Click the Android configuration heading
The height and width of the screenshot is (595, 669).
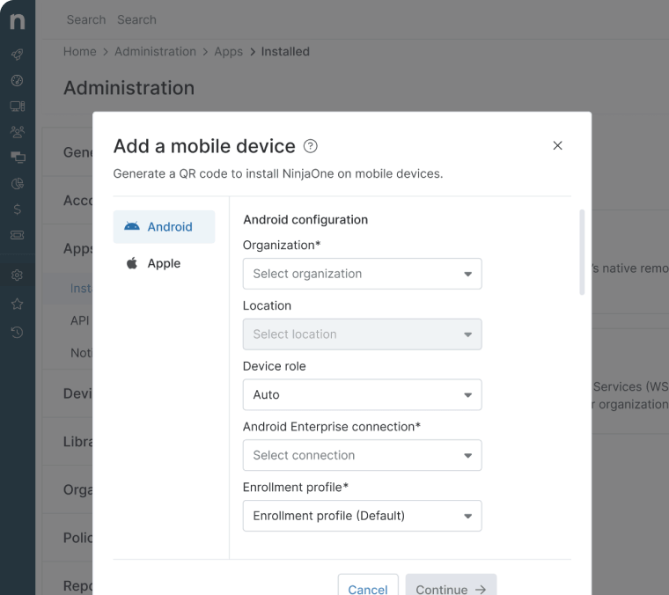tap(305, 220)
